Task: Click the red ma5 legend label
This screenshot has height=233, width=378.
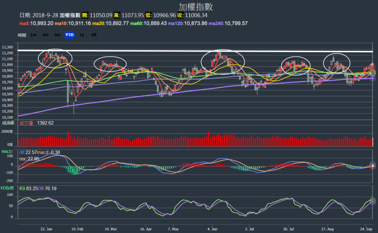Action: [36, 23]
